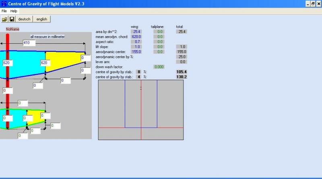Click the save floppy disk icon
The image size is (322, 179).
click(12, 19)
